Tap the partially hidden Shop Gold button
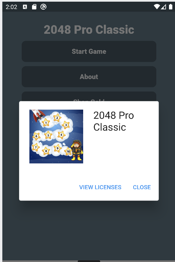The width and height of the screenshot is (175, 262). pyautogui.click(x=89, y=97)
